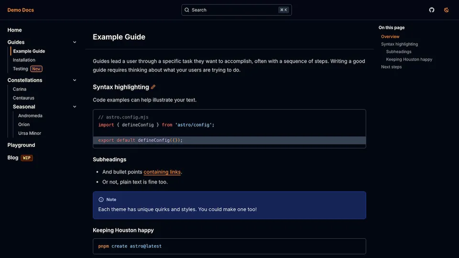
Task: Jump to Overview in page outline
Action: coord(390,37)
